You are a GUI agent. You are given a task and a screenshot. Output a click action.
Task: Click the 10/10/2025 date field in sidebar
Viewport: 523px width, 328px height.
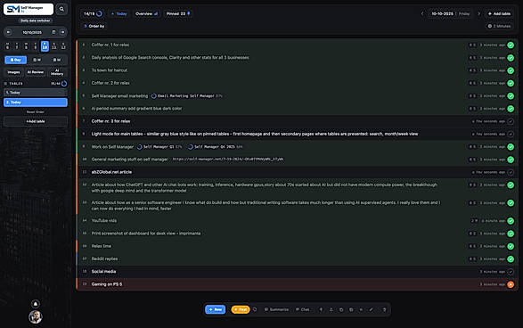coord(32,32)
